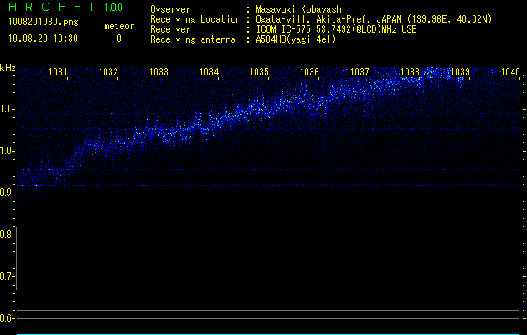Click the 0.8 kHz frequency label
Image resolution: width=527 pixels, height=335 pixels.
pyautogui.click(x=7, y=234)
